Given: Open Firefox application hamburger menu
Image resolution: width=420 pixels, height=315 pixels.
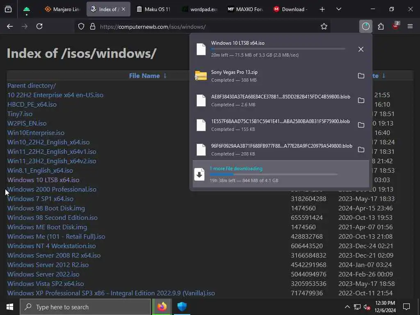Looking at the screenshot, I should click(410, 26).
